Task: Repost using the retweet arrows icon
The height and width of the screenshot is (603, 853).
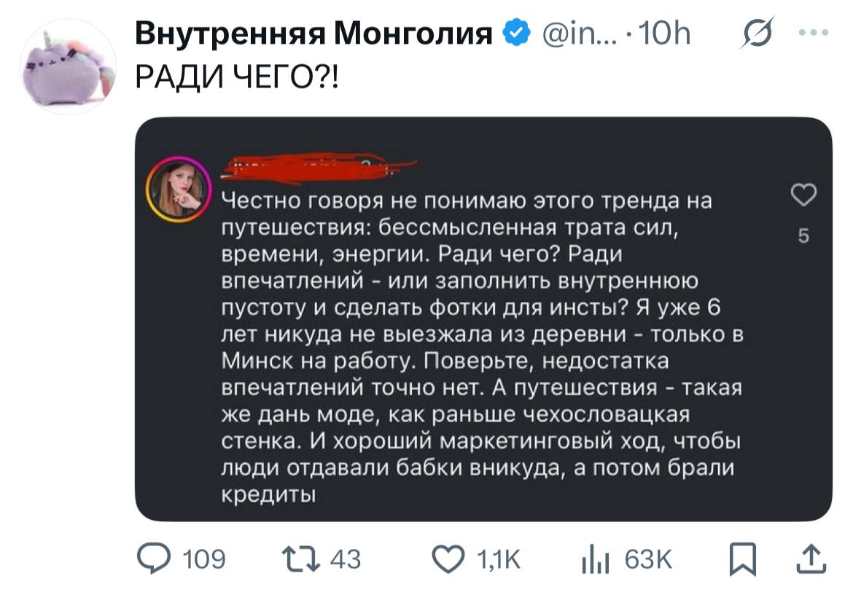Action: click(300, 559)
